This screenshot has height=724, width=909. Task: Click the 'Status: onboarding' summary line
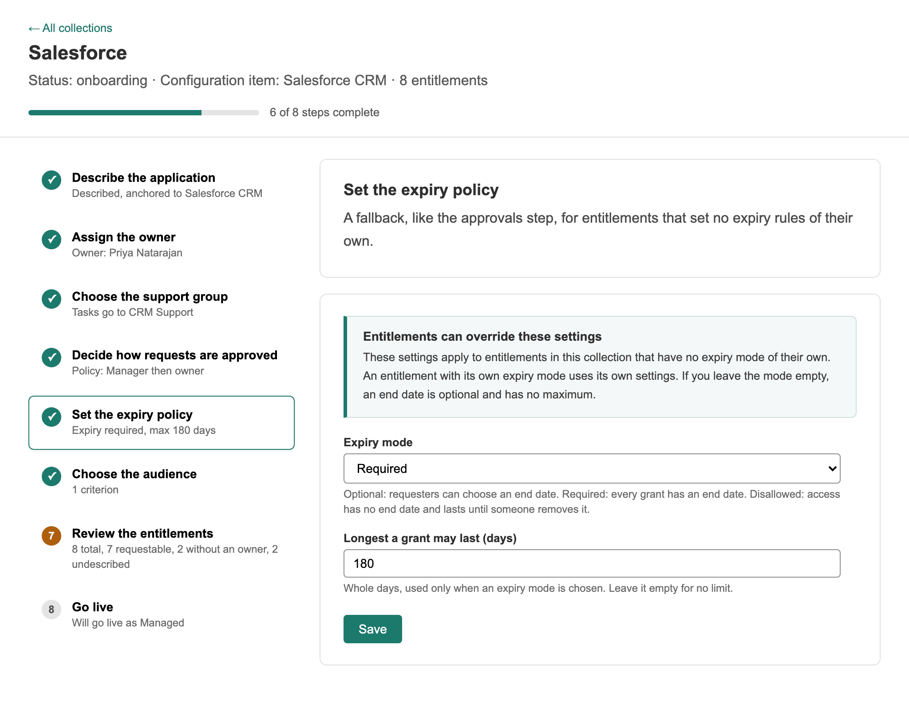[x=258, y=80]
